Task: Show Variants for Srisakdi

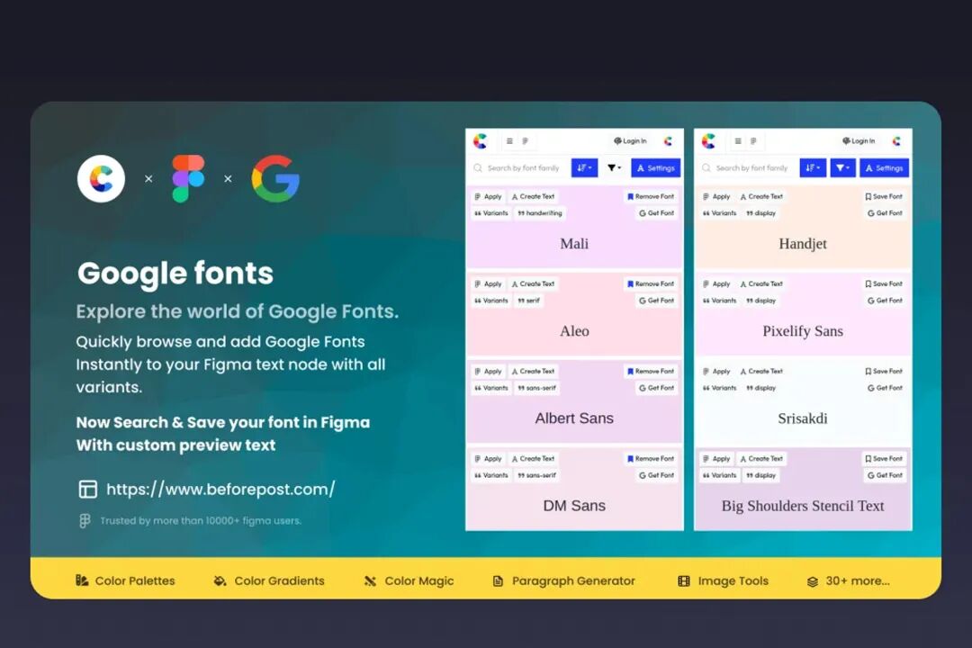Action: tap(719, 388)
